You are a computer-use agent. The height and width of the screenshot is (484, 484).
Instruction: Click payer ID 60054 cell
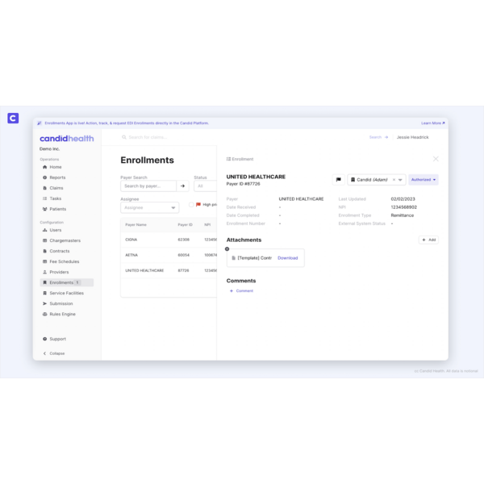pyautogui.click(x=183, y=255)
